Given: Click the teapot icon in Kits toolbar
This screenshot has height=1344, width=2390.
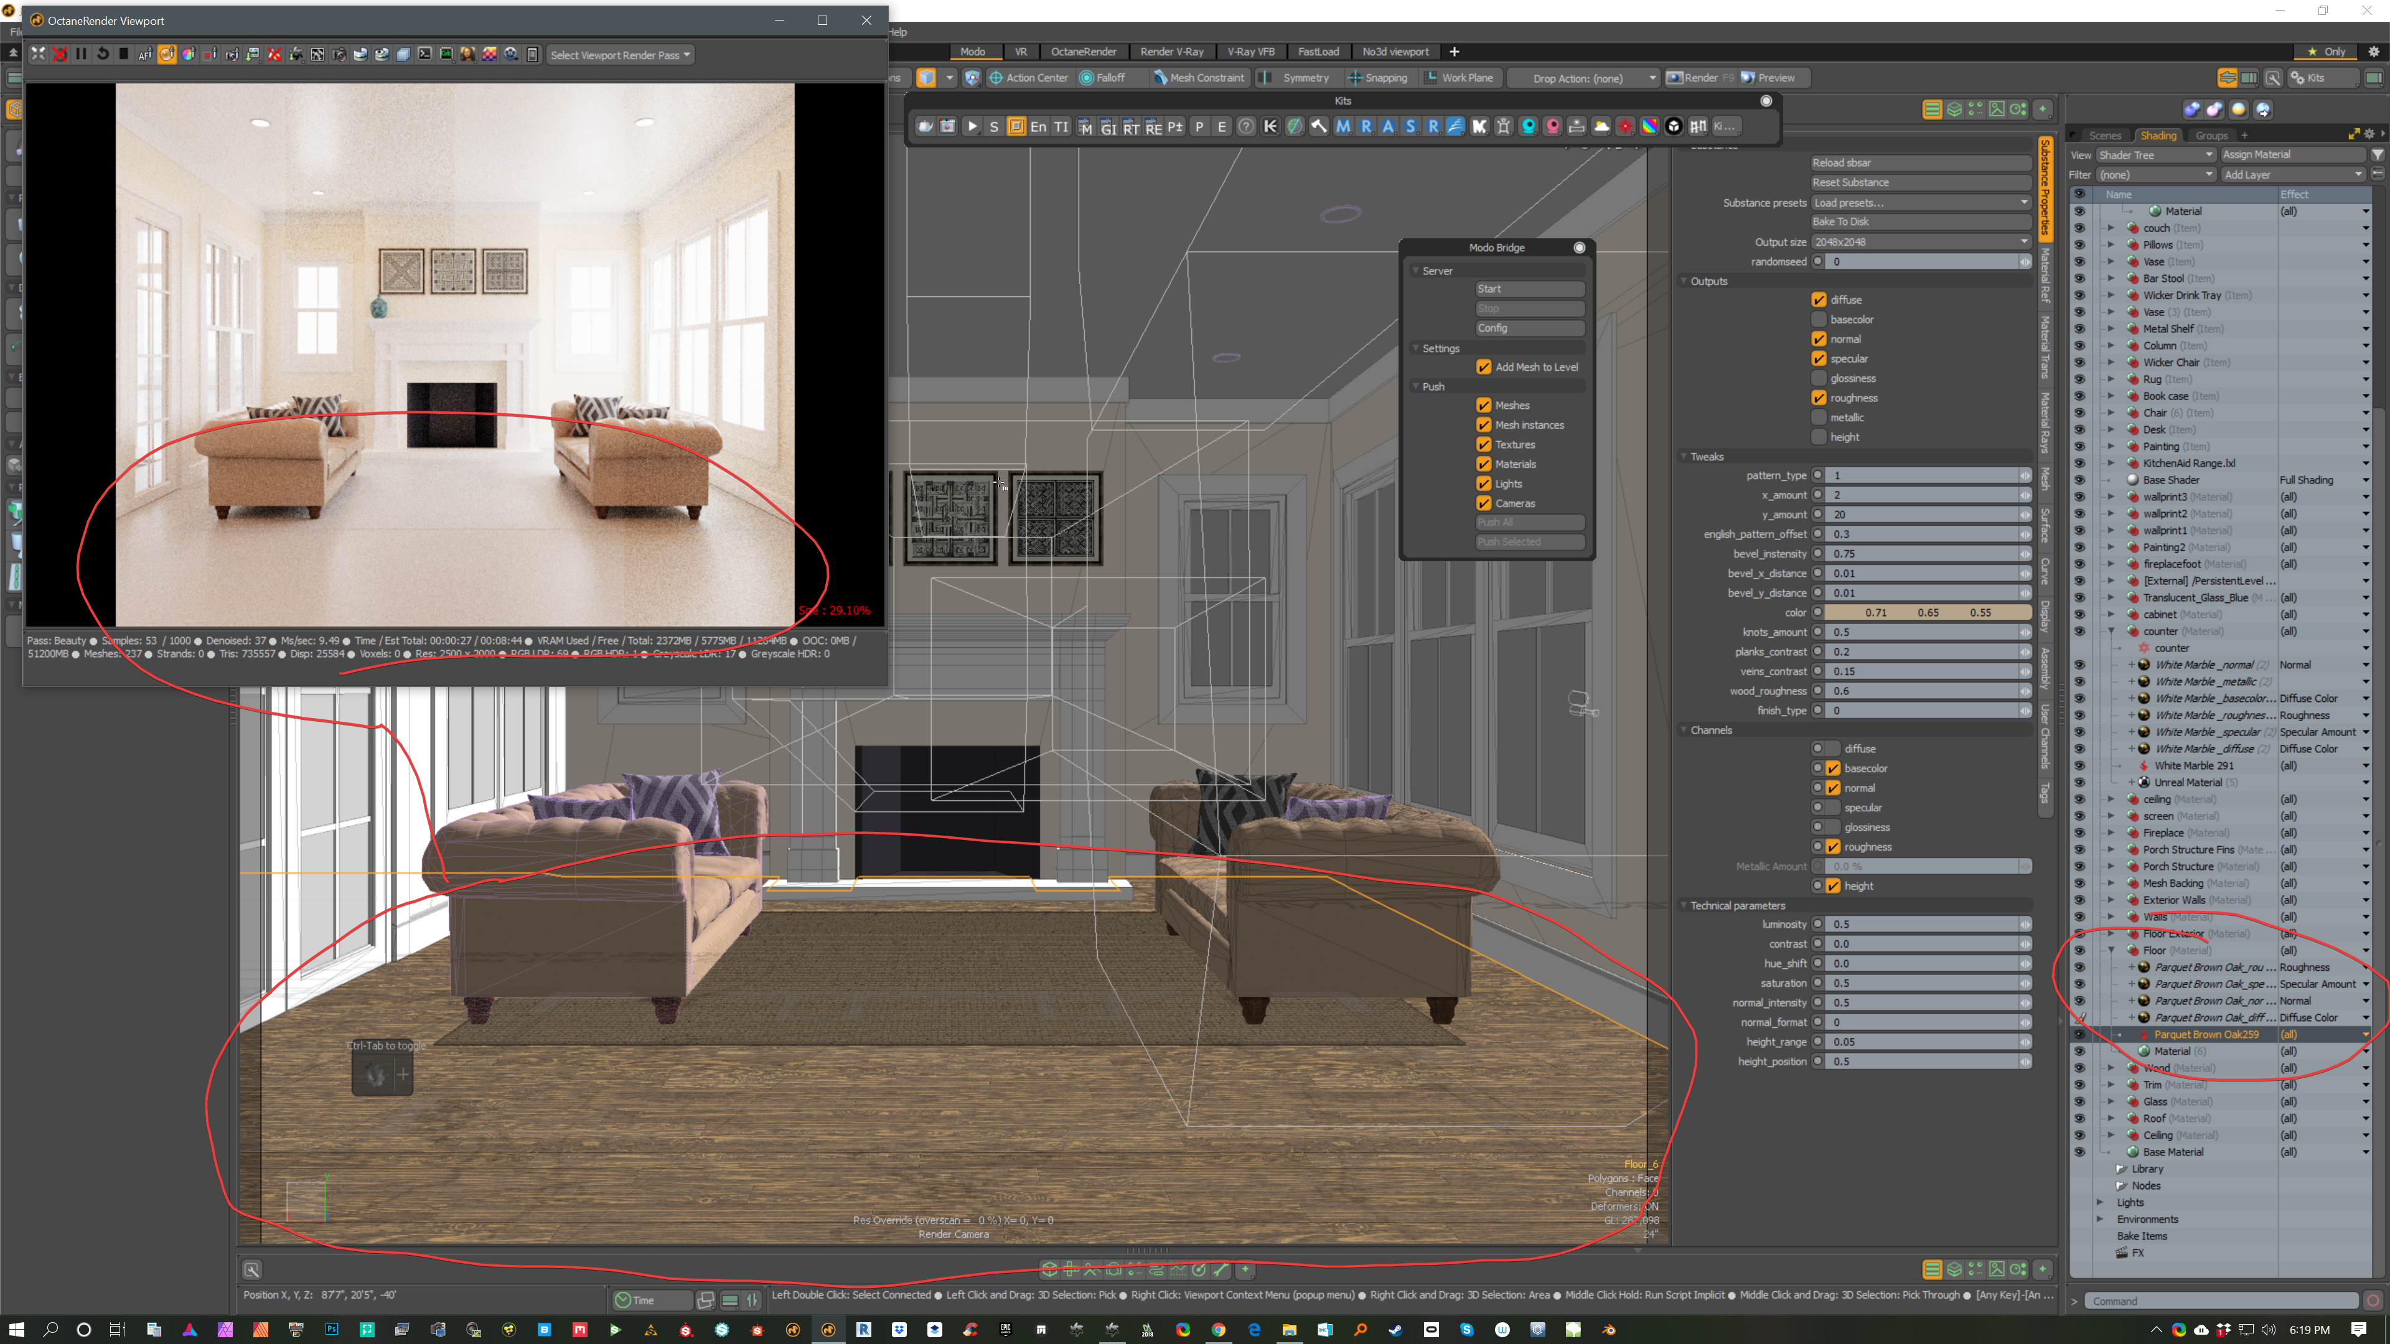Looking at the screenshot, I should [925, 126].
